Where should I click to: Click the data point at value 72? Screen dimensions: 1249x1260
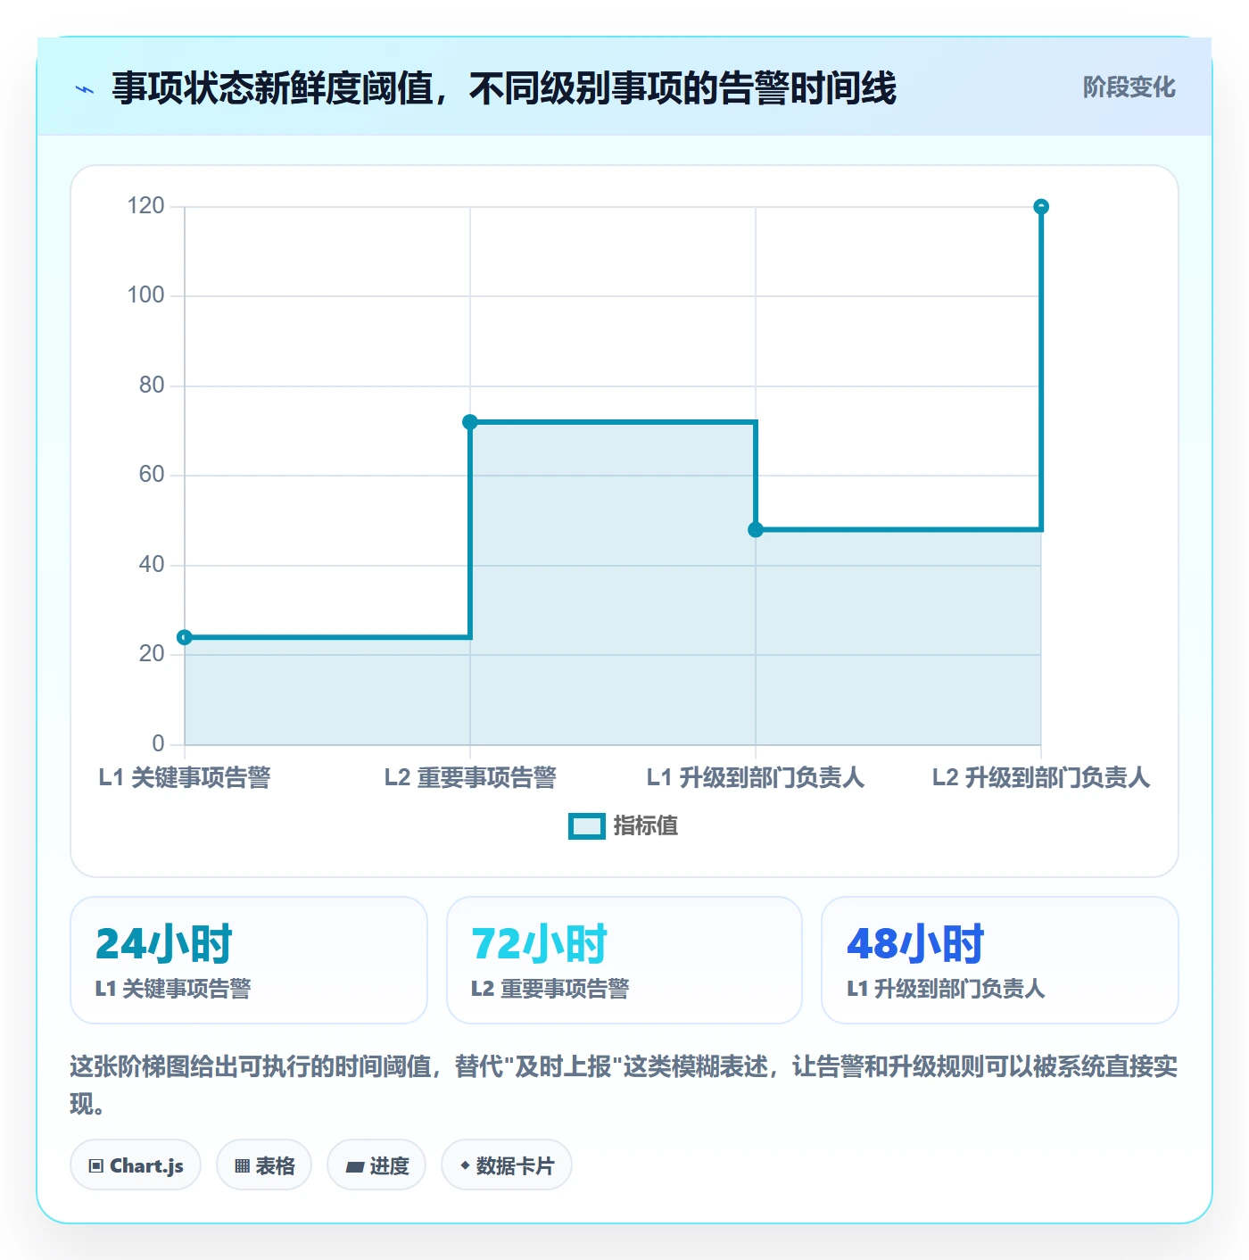470,422
